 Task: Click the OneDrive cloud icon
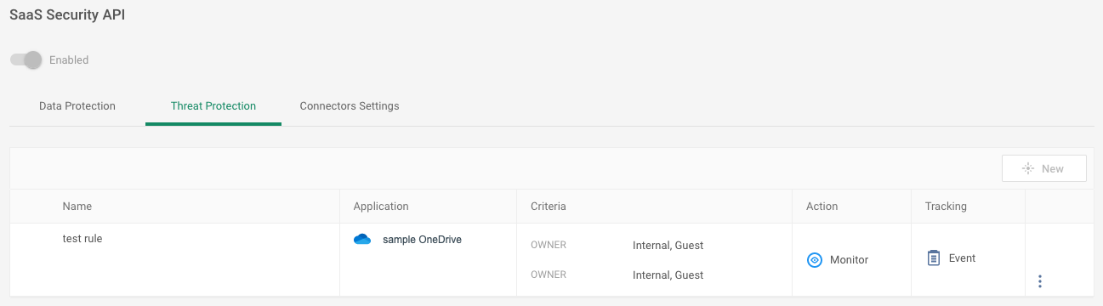click(x=362, y=239)
